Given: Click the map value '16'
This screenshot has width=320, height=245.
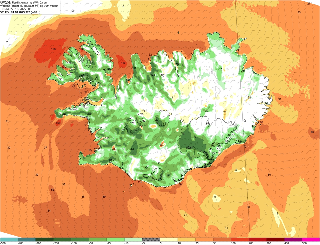Looking at the screenshot, I should point(143,111).
